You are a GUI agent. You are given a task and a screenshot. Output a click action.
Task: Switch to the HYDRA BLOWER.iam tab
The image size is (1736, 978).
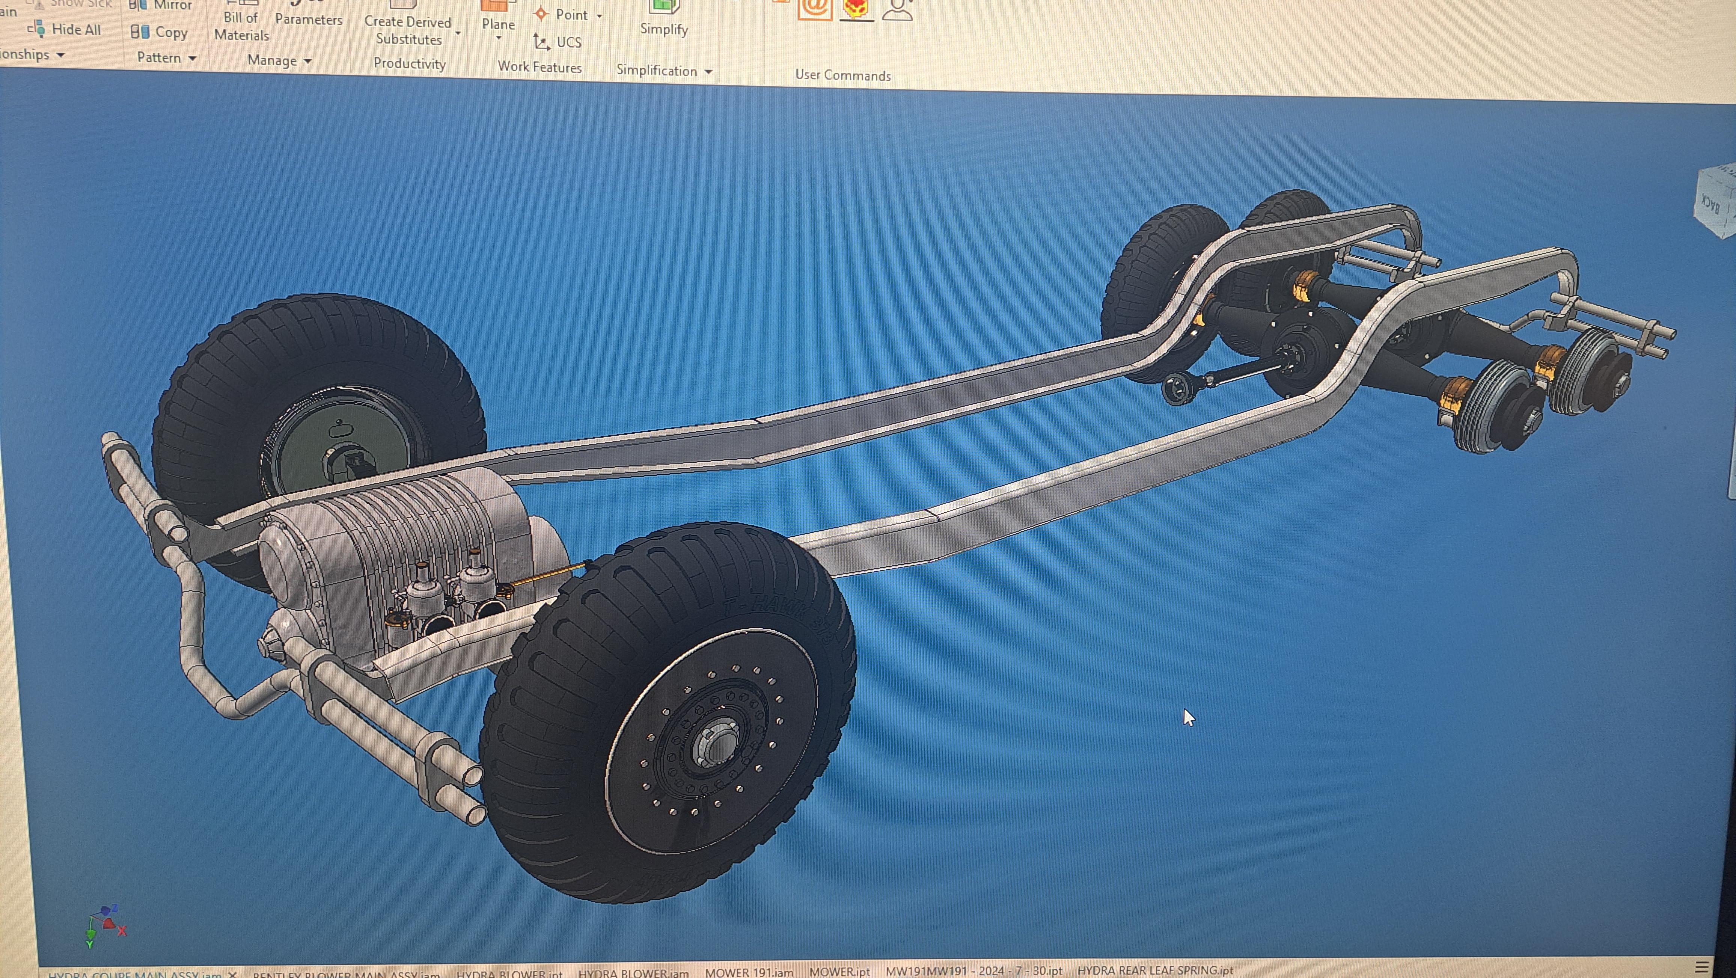(633, 973)
